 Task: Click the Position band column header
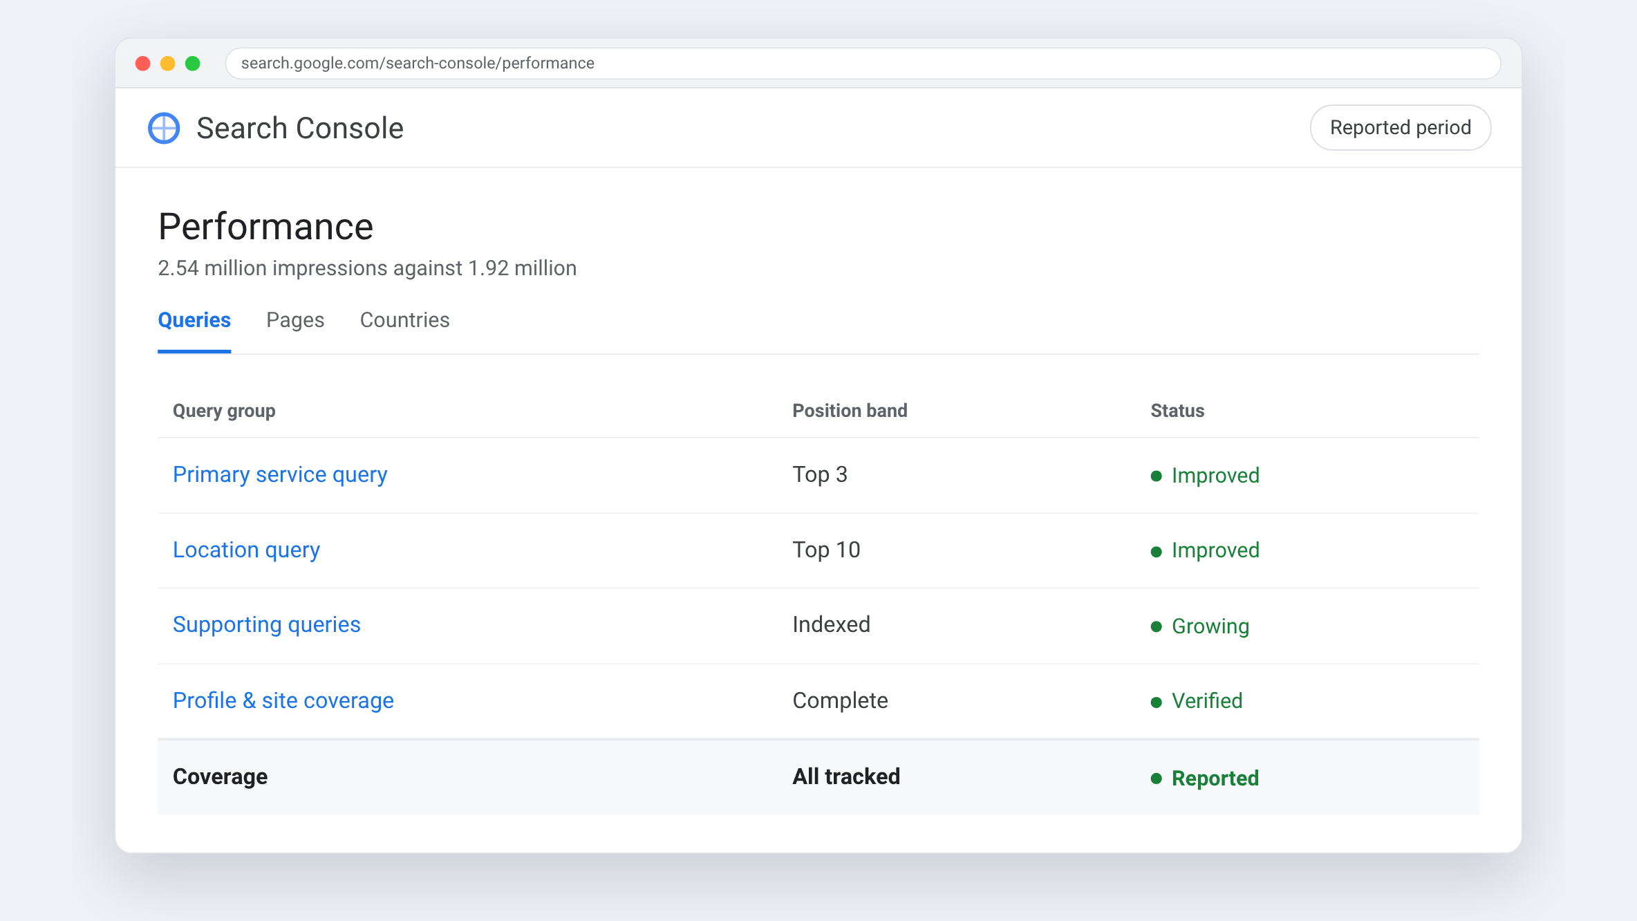(x=850, y=411)
